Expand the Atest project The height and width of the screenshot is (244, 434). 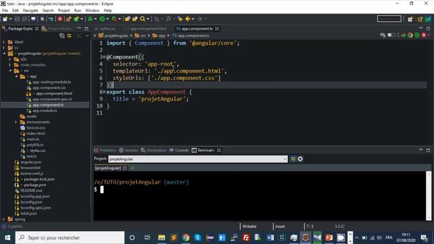pyautogui.click(x=4, y=42)
